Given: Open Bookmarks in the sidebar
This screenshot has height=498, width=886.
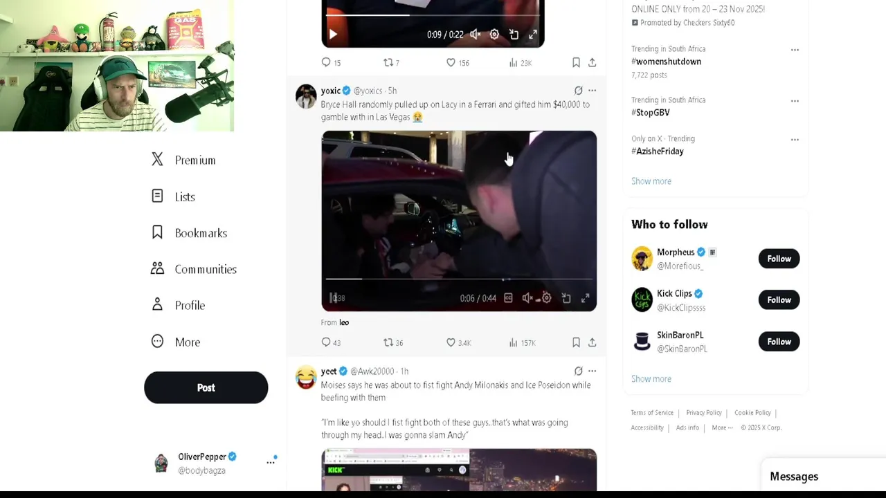Looking at the screenshot, I should point(189,233).
